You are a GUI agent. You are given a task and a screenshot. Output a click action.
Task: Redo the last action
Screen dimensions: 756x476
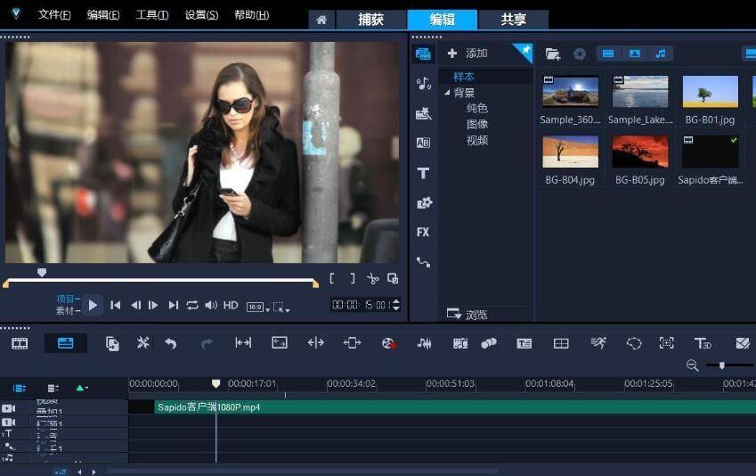(207, 344)
